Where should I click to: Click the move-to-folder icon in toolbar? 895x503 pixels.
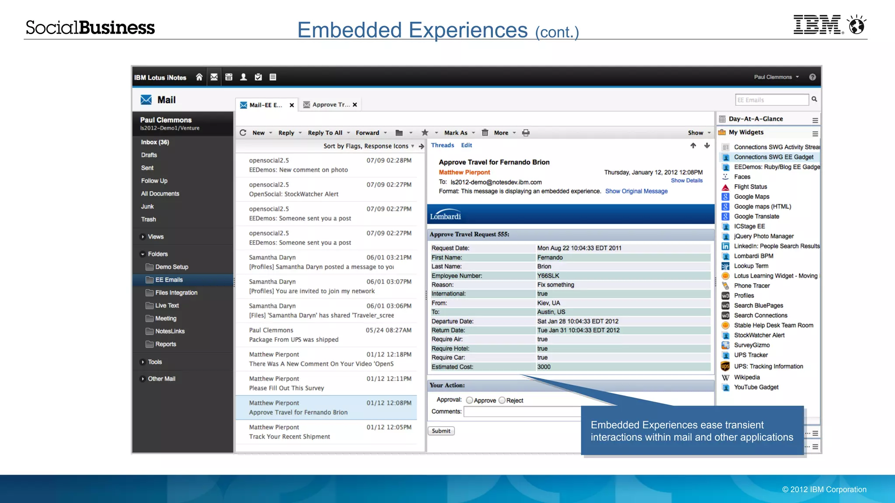pos(399,133)
